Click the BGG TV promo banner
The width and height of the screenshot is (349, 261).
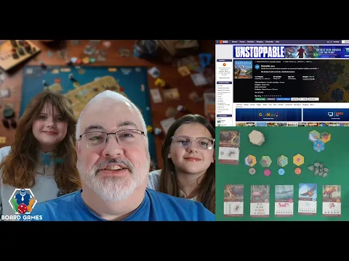click(x=326, y=115)
